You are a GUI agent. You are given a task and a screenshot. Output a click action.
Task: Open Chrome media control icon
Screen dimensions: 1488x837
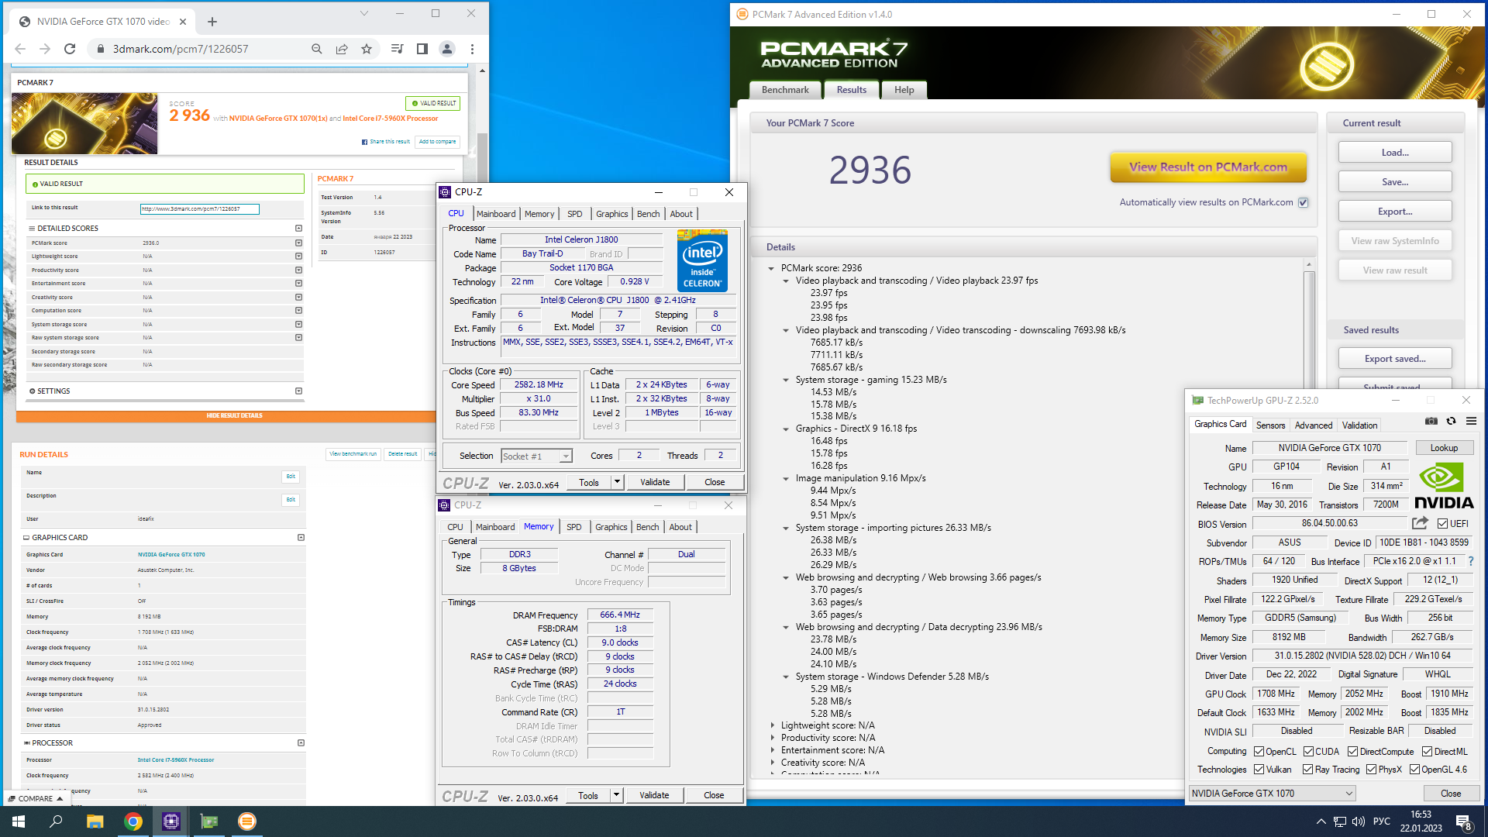(398, 49)
